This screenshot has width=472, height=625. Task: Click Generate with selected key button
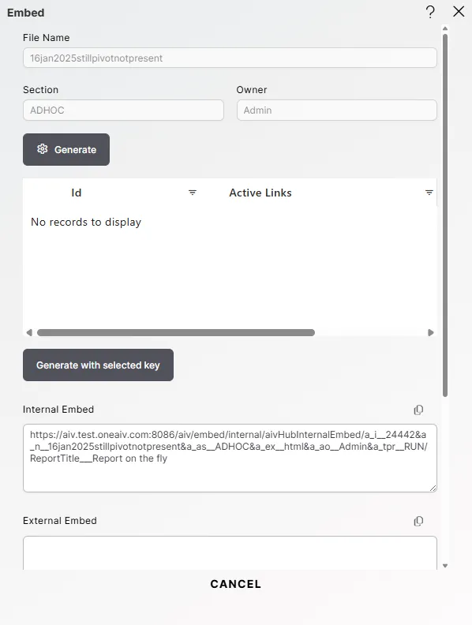tap(98, 365)
